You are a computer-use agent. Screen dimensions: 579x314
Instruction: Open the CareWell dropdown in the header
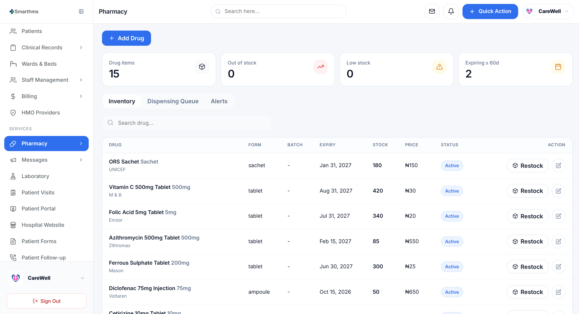548,12
